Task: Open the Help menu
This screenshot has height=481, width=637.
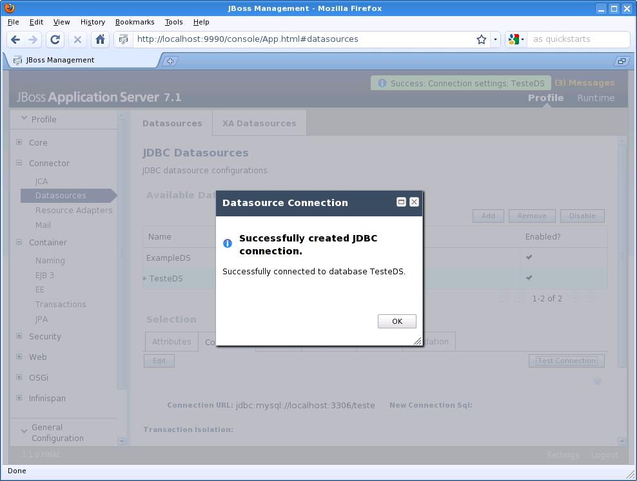Action: coord(201,22)
